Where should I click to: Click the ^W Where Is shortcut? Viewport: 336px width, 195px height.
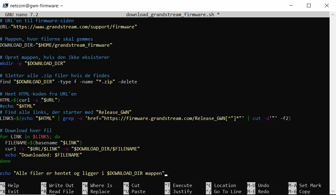(97, 185)
